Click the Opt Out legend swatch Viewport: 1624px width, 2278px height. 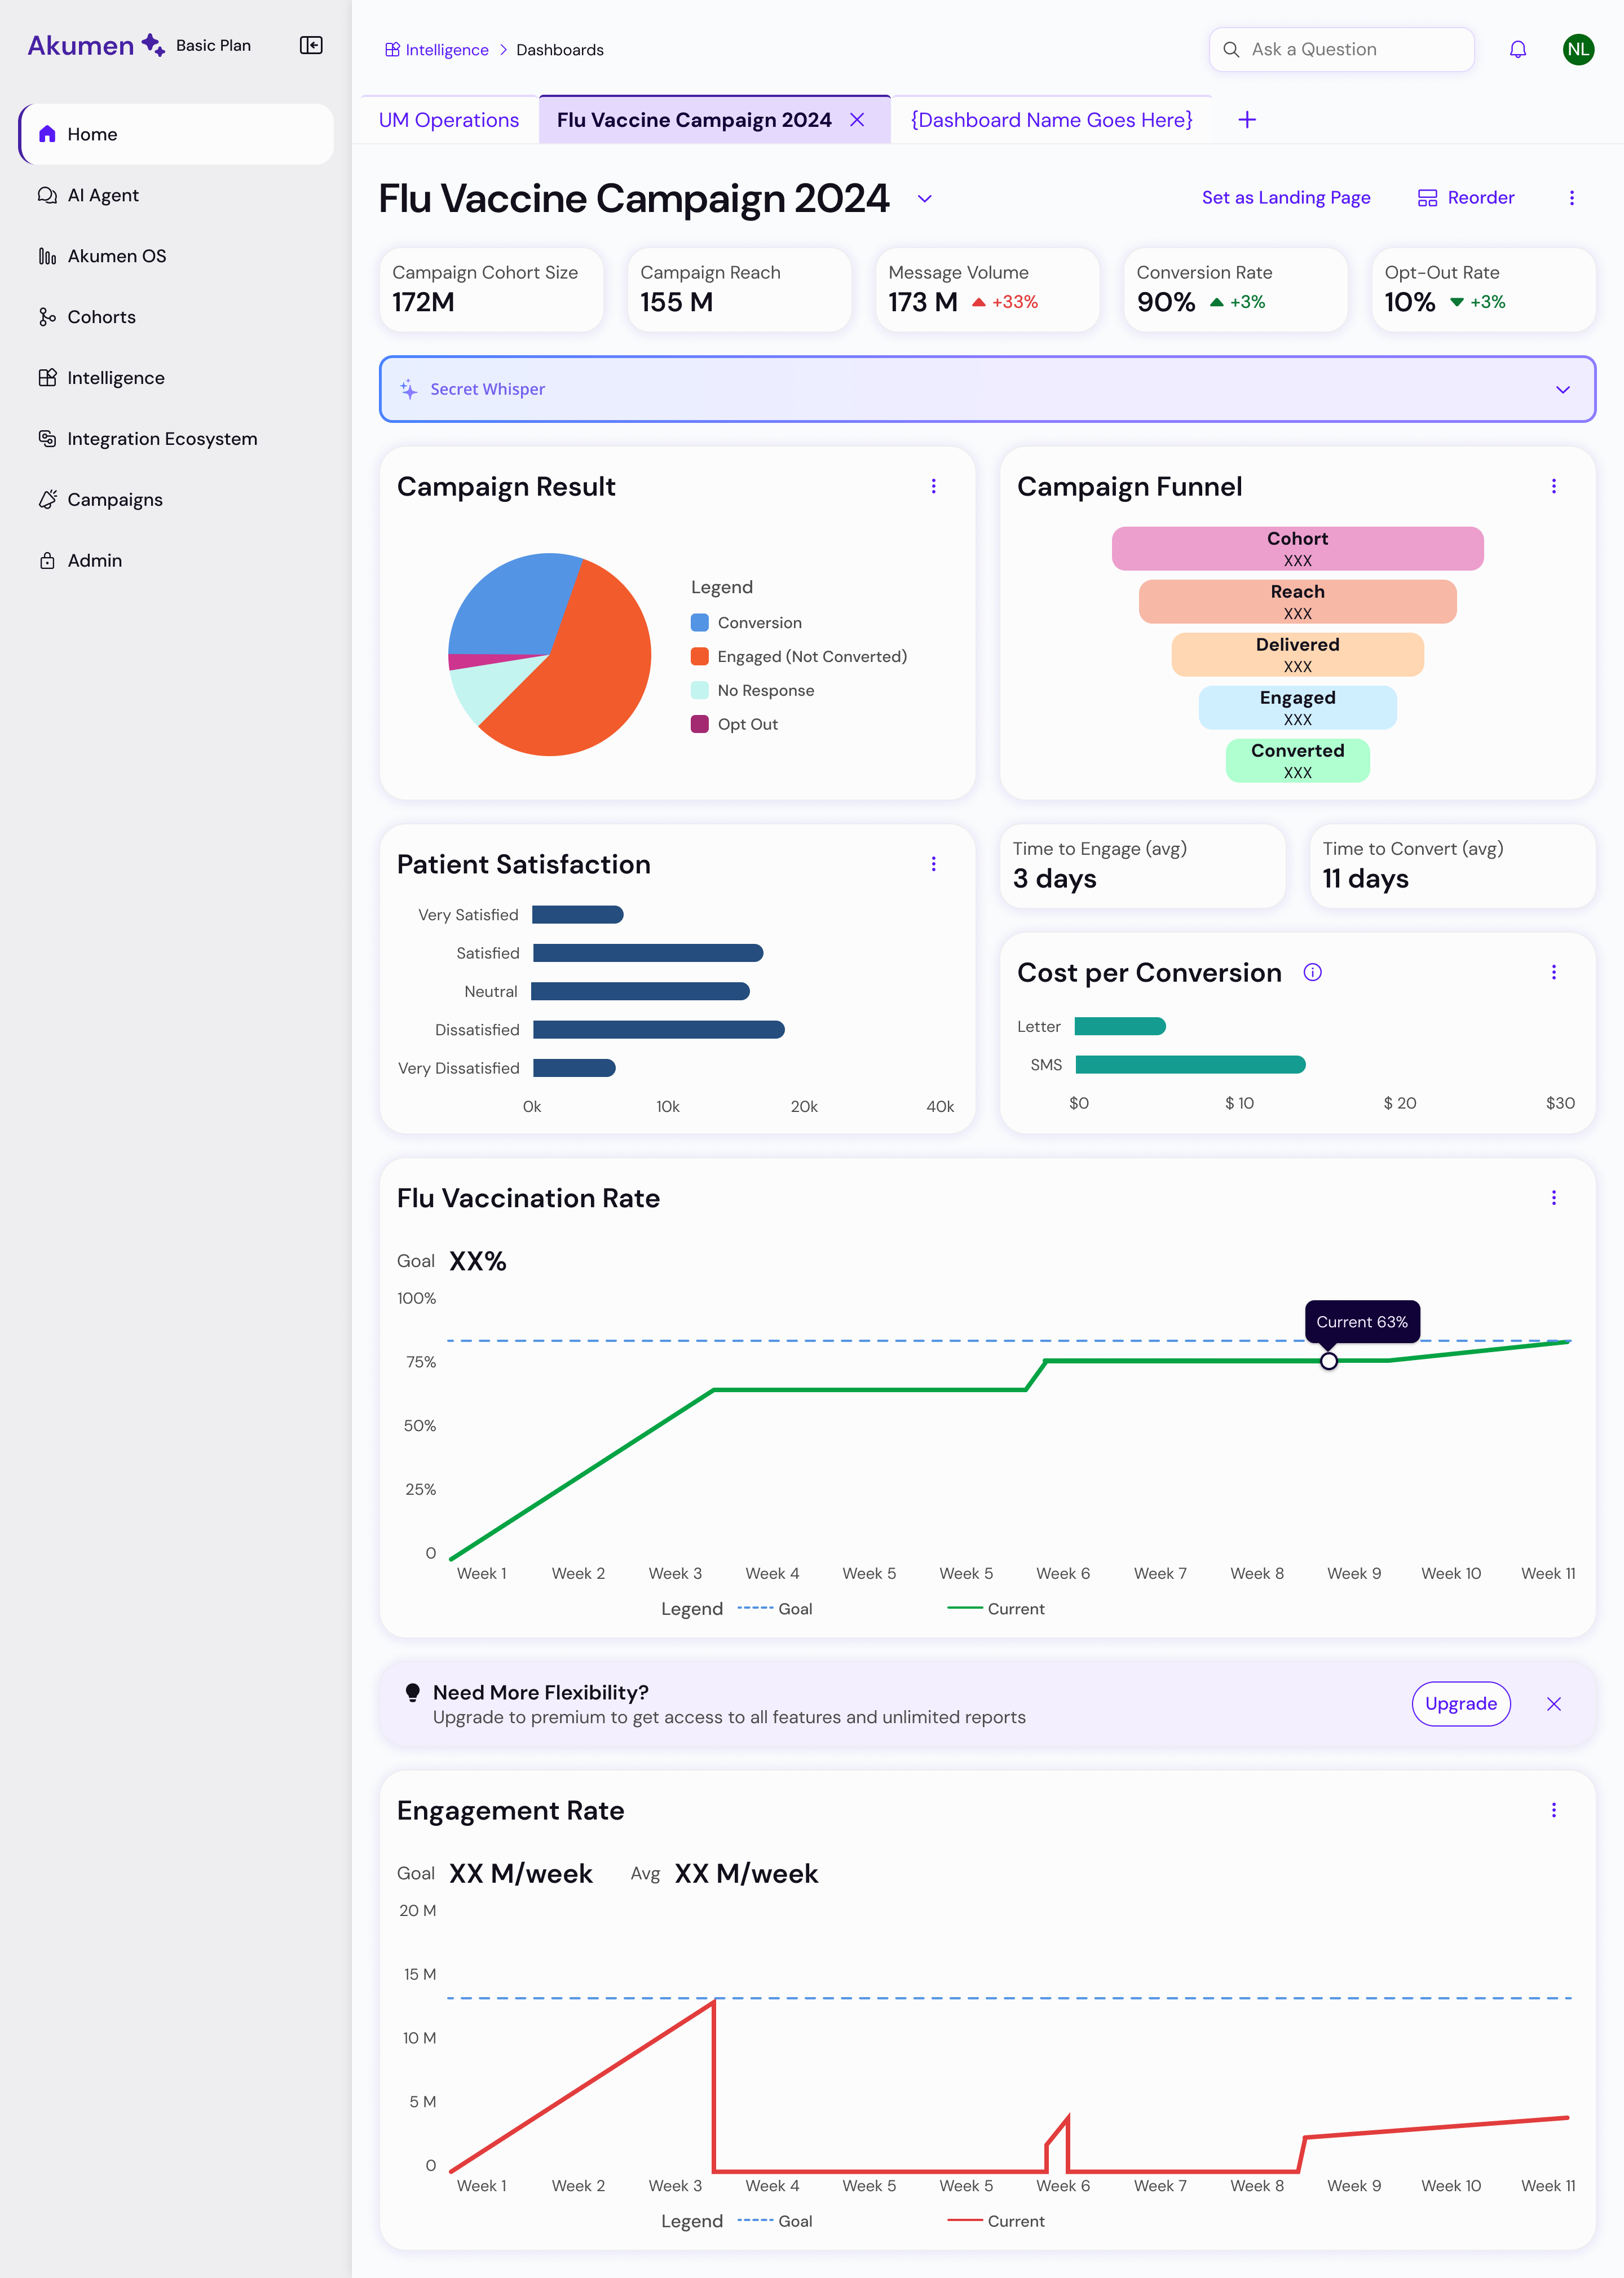coord(699,724)
